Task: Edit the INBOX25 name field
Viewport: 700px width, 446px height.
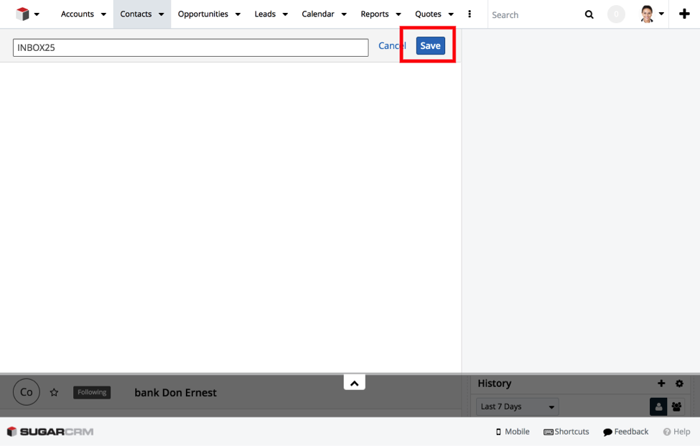Action: (191, 47)
